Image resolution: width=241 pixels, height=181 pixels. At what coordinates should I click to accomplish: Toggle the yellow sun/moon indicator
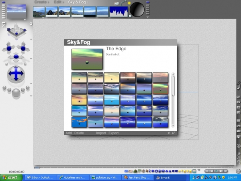point(129,3)
